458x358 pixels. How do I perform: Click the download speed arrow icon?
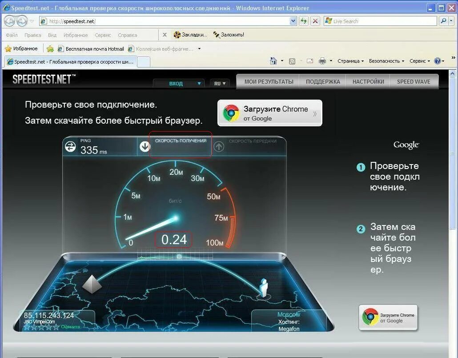(x=145, y=146)
